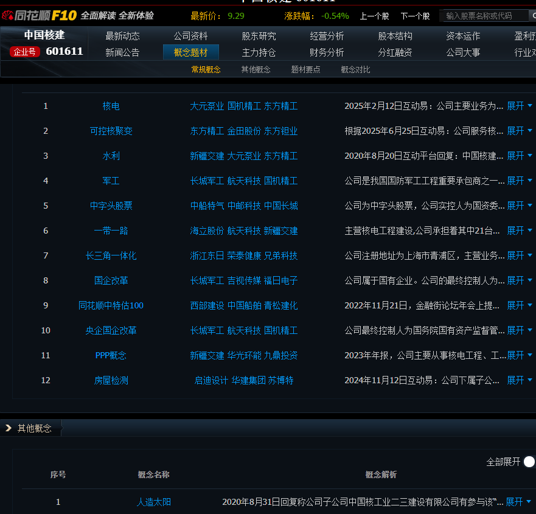
Task: Open the 中字头股票 concept link
Action: coord(111,206)
